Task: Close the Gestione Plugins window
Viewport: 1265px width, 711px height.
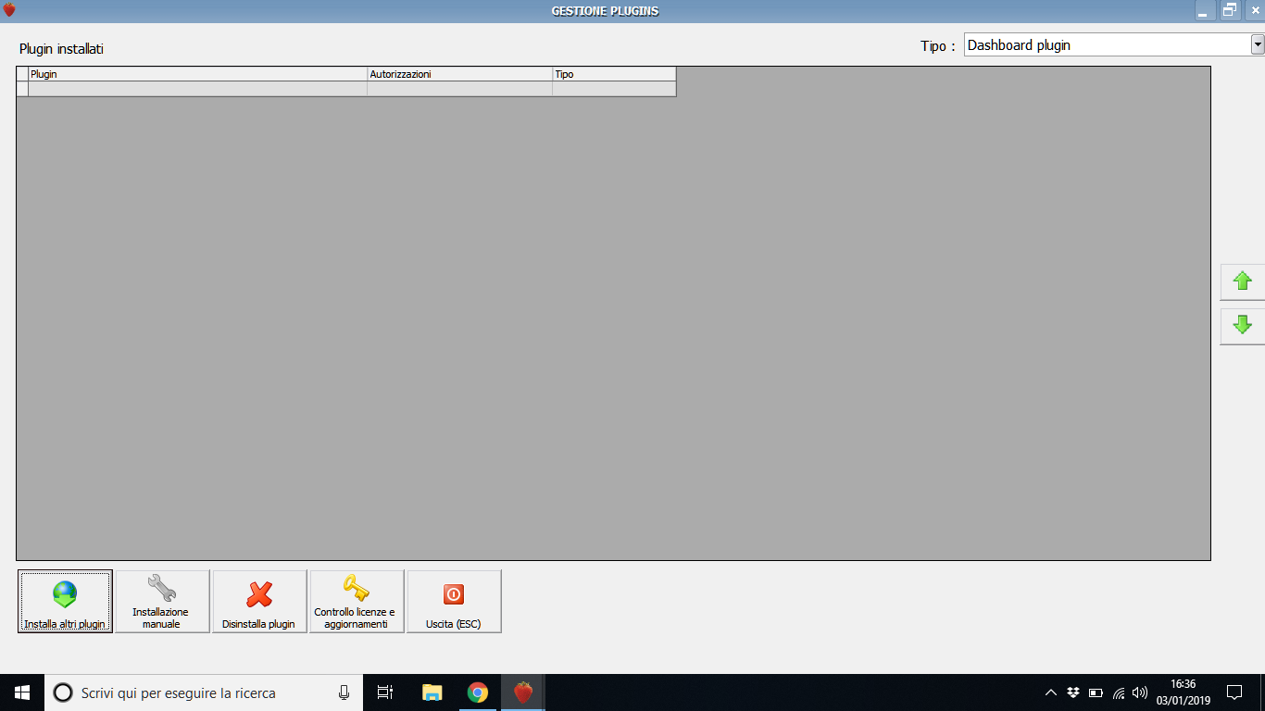Action: (x=1256, y=10)
